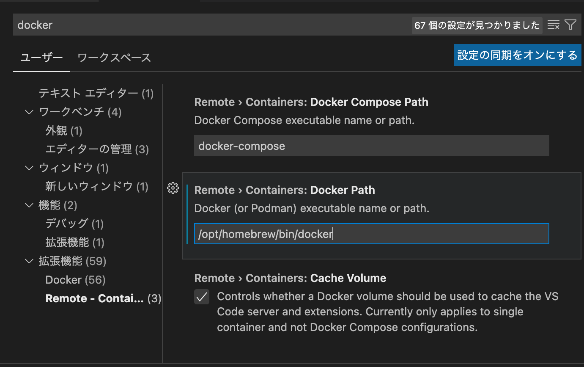Collapse the 拡張機能 (59) tree section
584x367 pixels.
(x=29, y=261)
